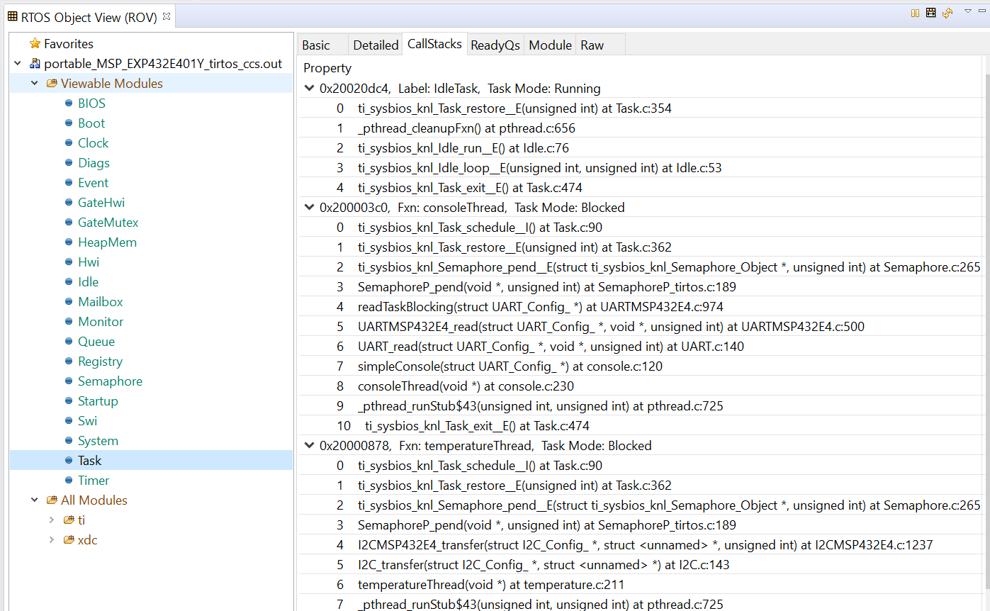Collapse the Viewable Modules tree node
990x611 pixels.
click(x=34, y=84)
